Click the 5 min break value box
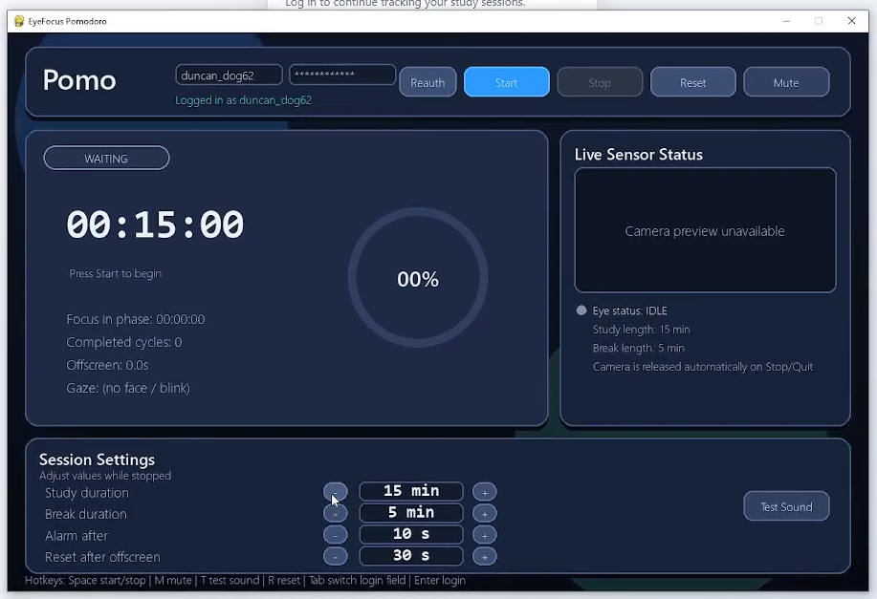877x599 pixels. [411, 513]
